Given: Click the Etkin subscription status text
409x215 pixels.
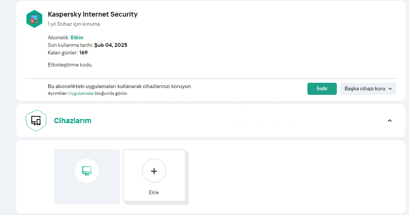Looking at the screenshot, I should [x=77, y=37].
